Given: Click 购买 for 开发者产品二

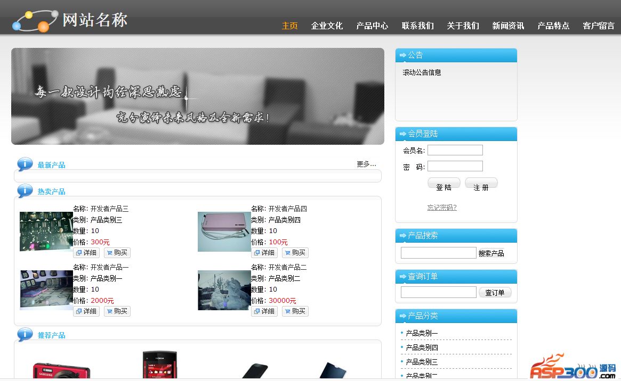Looking at the screenshot, I should pyautogui.click(x=295, y=311).
